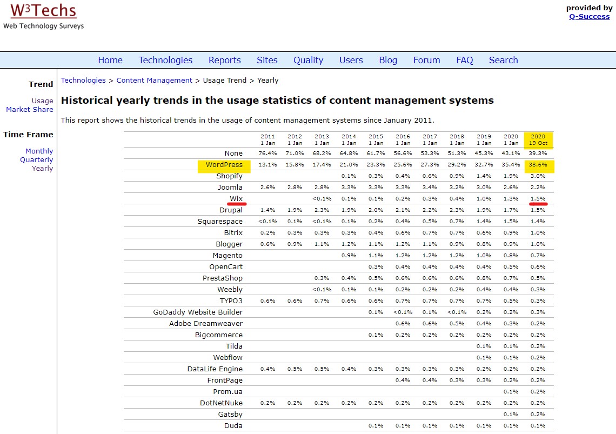Click the OpenCart row label
Viewport: 616px width, 434px height.
coord(226,266)
